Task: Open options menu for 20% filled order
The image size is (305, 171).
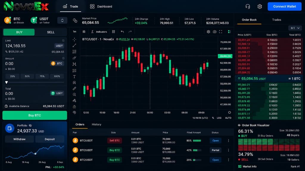Action: point(228,160)
